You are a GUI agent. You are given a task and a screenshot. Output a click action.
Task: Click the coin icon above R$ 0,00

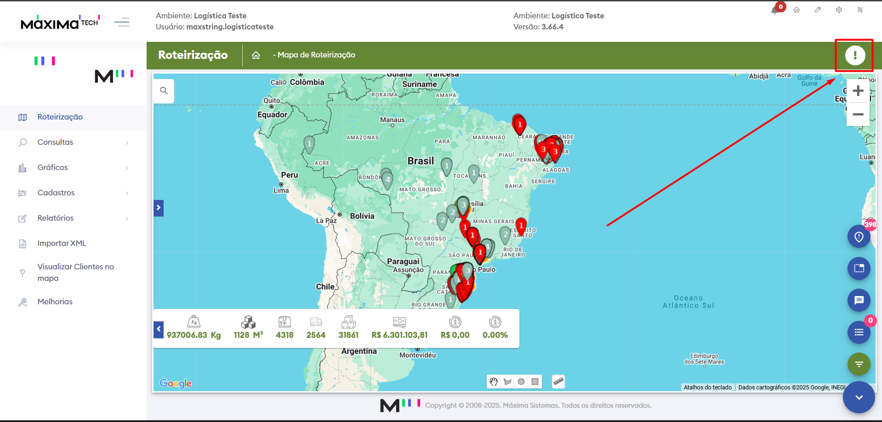point(455,322)
